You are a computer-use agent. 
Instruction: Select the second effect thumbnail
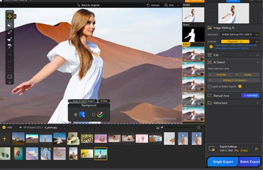(193, 69)
